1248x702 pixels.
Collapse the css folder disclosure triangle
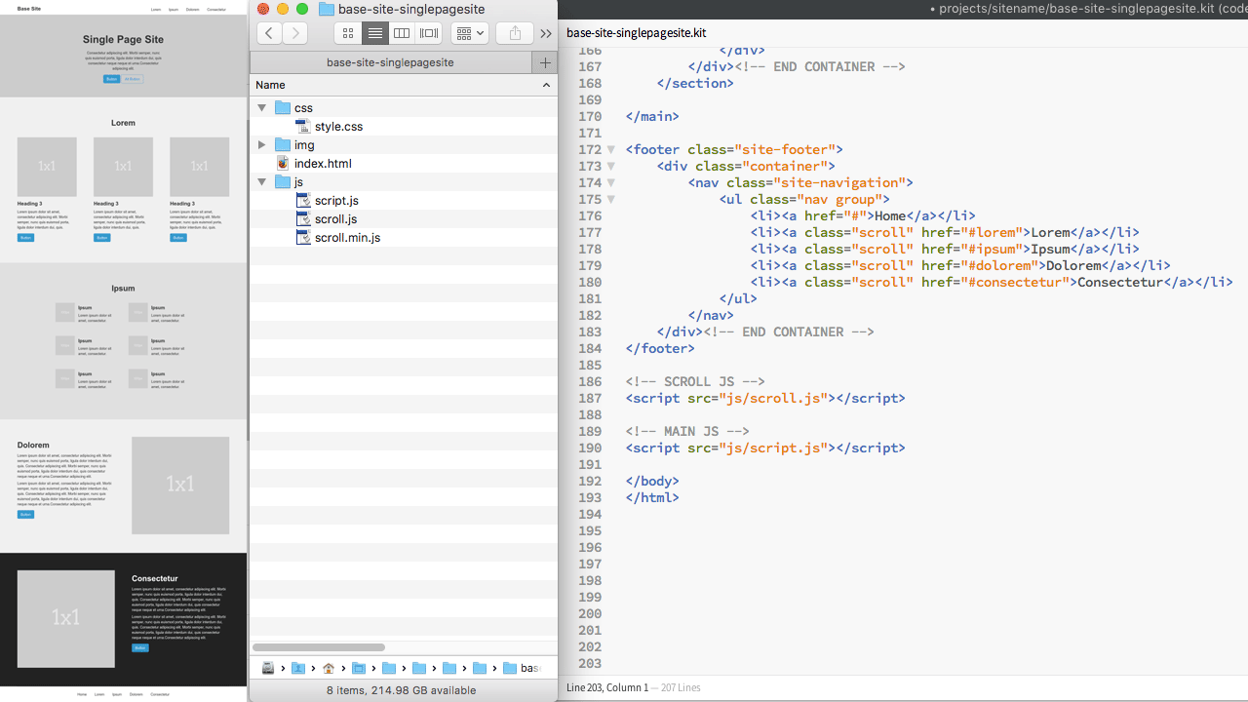261,107
